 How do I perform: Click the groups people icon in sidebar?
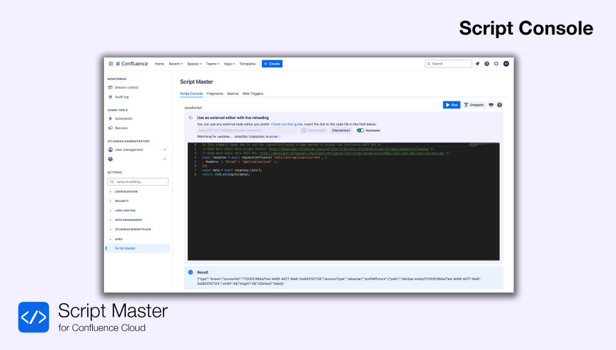[x=110, y=159]
